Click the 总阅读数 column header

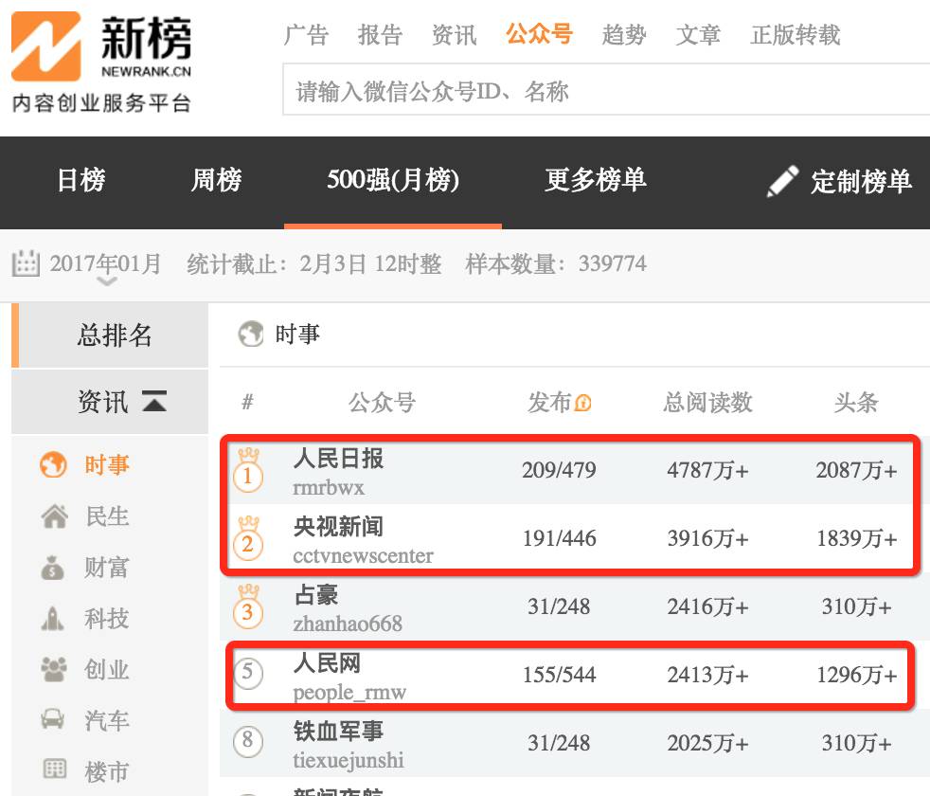708,403
